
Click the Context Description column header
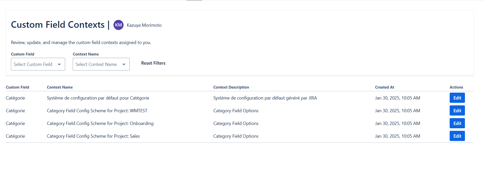[x=231, y=87]
